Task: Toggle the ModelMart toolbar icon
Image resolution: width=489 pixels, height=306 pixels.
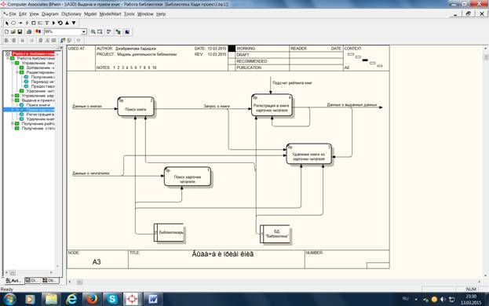Action: [127, 31]
